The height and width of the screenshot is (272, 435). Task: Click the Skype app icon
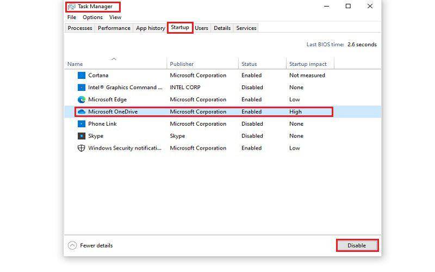coord(81,136)
